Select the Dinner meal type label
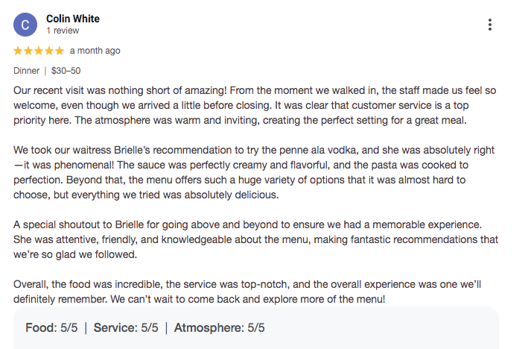528x349 pixels. click(x=26, y=71)
